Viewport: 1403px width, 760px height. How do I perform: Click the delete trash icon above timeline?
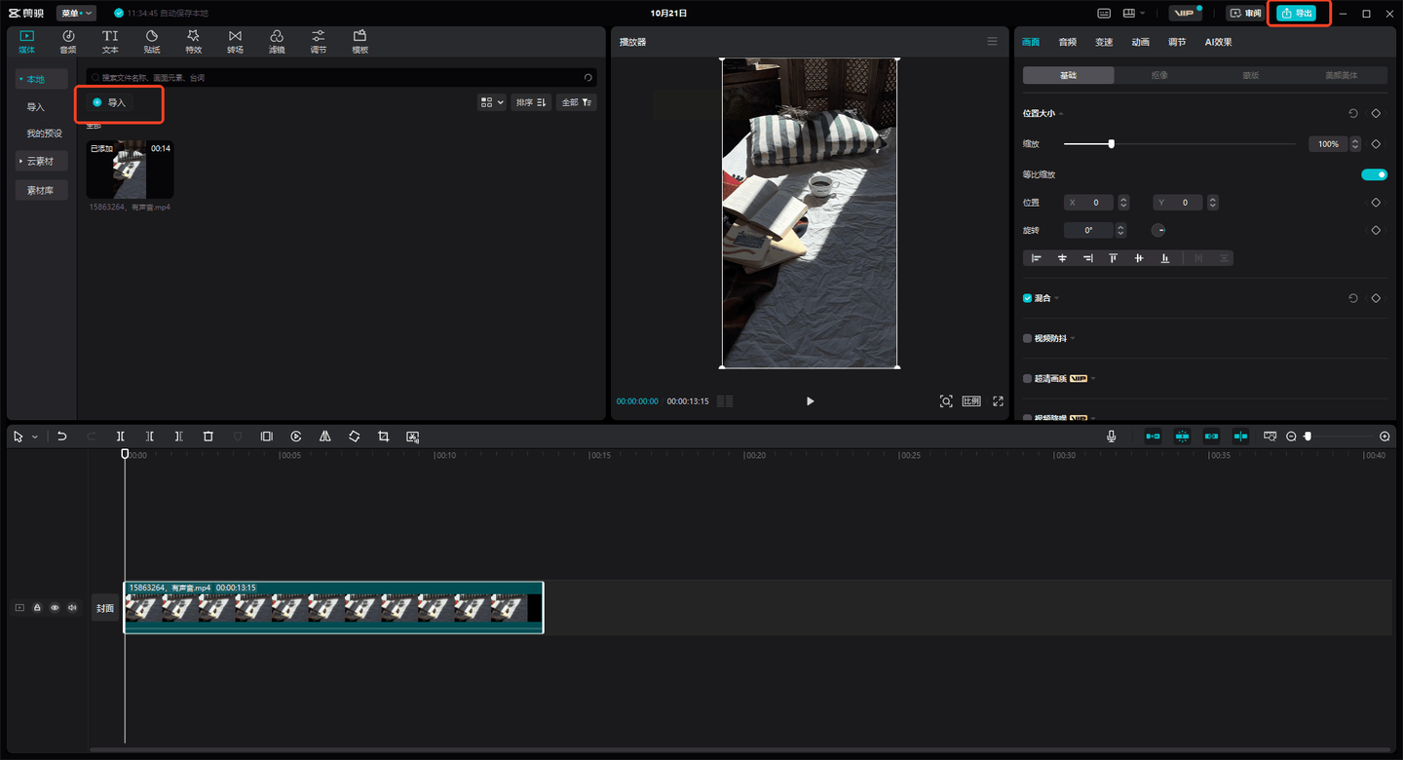(x=208, y=437)
